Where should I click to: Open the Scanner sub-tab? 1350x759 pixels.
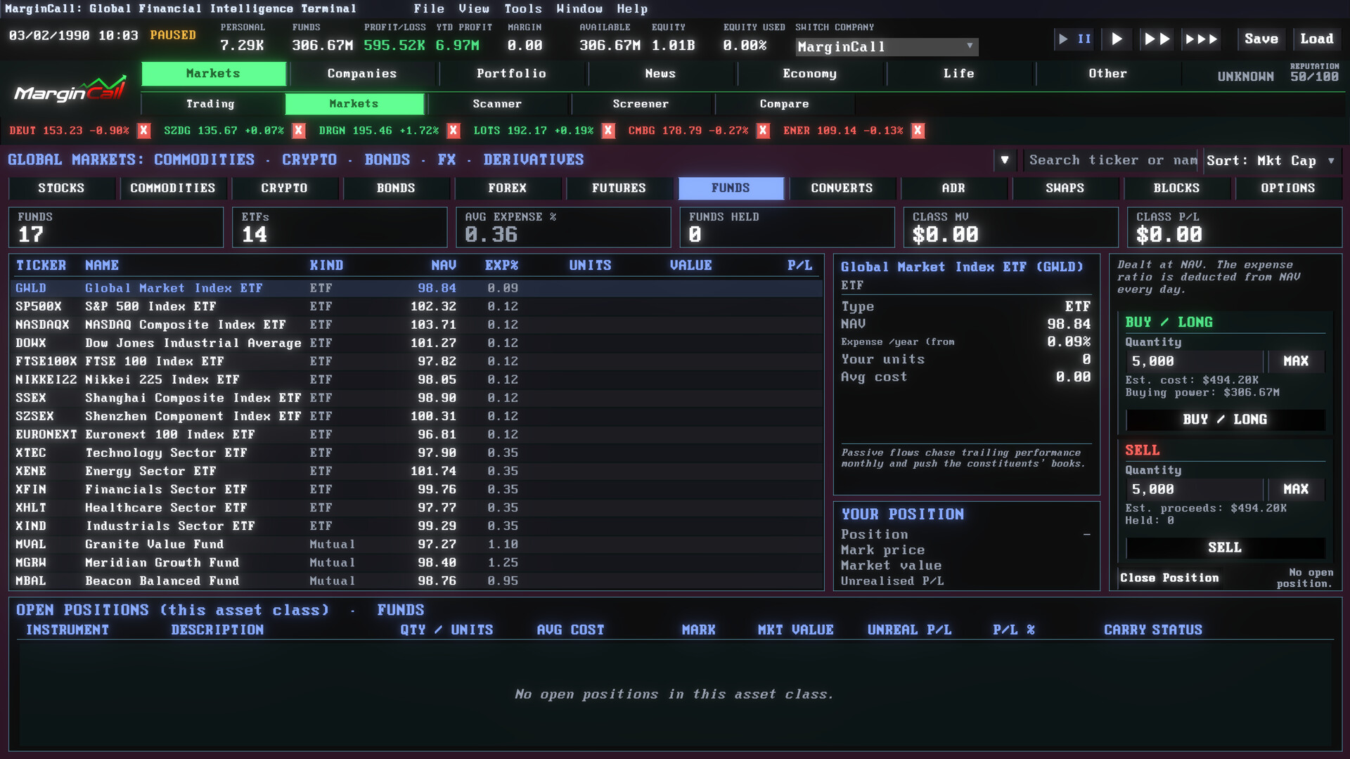tap(497, 104)
